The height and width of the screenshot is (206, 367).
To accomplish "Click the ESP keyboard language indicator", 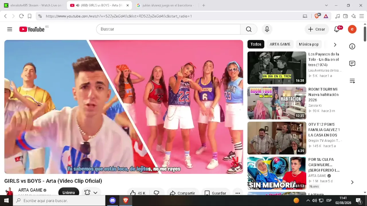I will tap(329, 201).
